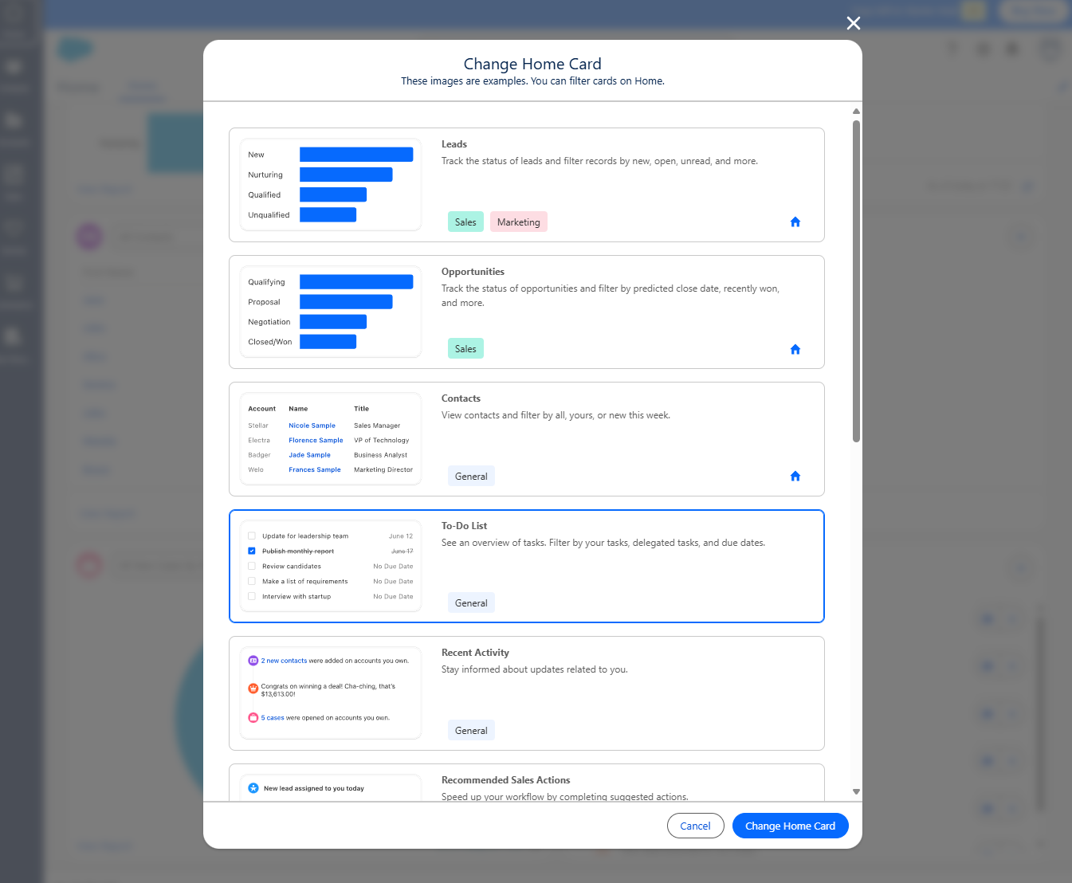Click the contacts icon next to '2 new contacts'
The width and height of the screenshot is (1072, 883).
pos(253,660)
